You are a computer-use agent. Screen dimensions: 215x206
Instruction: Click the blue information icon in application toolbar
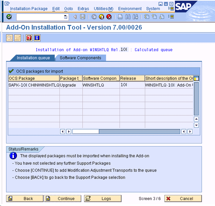click(37, 38)
